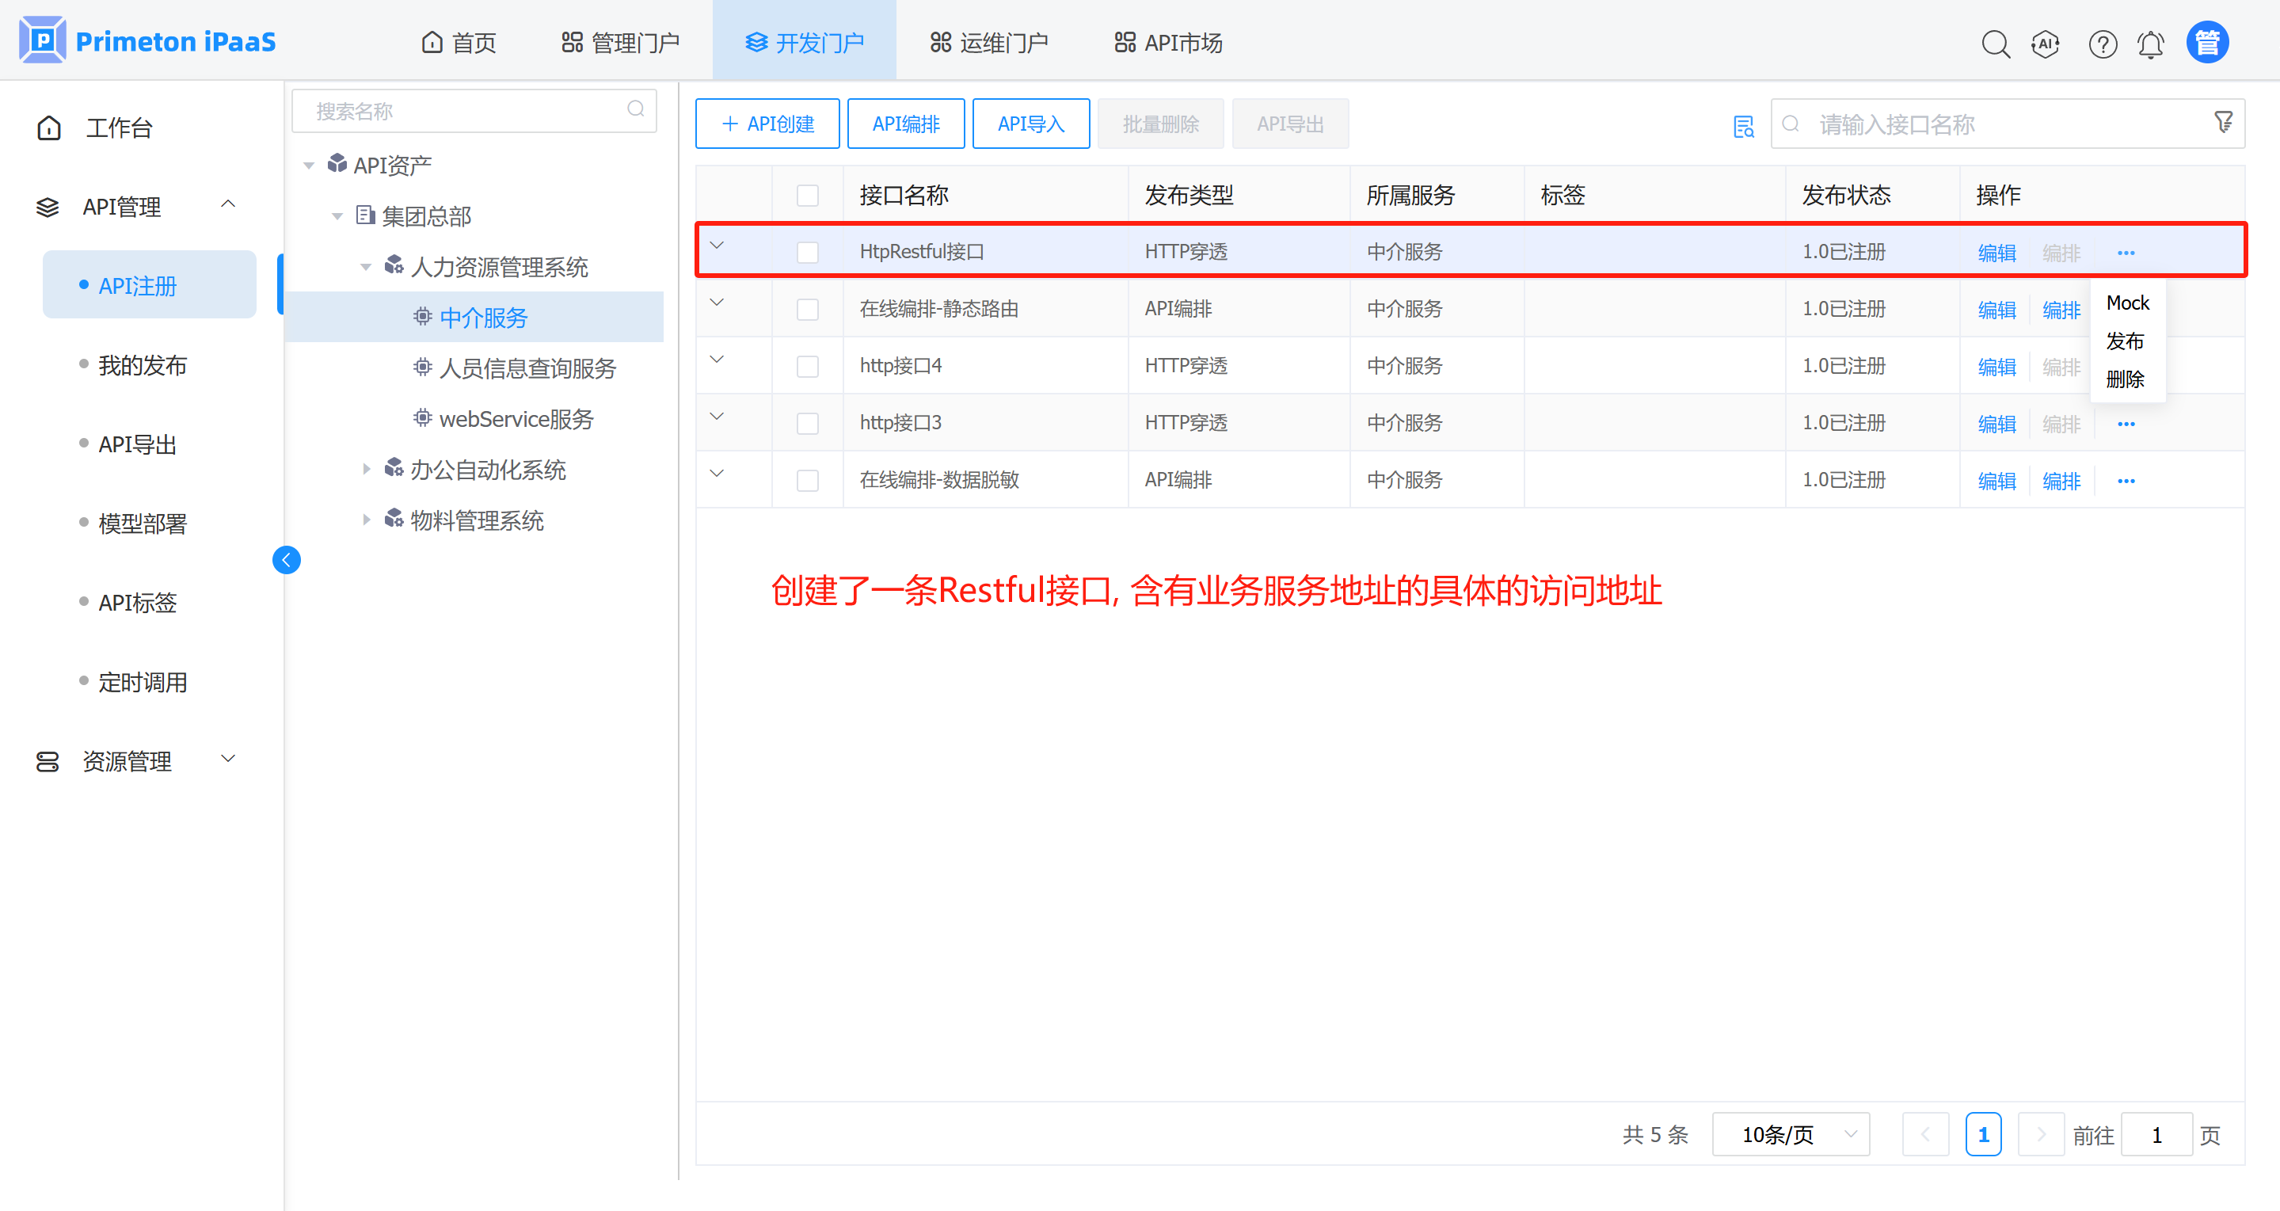Open the AI assistant icon
The image size is (2280, 1211).
tap(2045, 44)
